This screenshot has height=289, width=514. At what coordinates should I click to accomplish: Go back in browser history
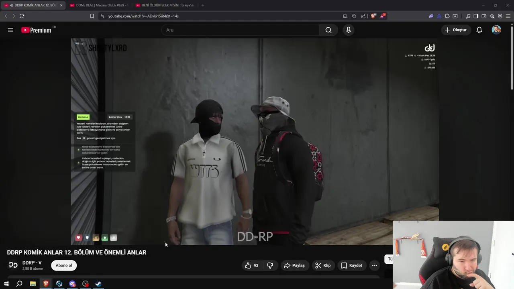6,16
